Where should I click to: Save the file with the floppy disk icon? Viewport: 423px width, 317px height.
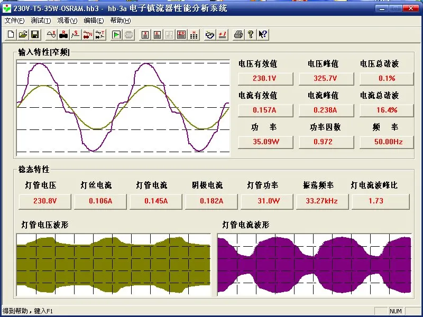35,34
